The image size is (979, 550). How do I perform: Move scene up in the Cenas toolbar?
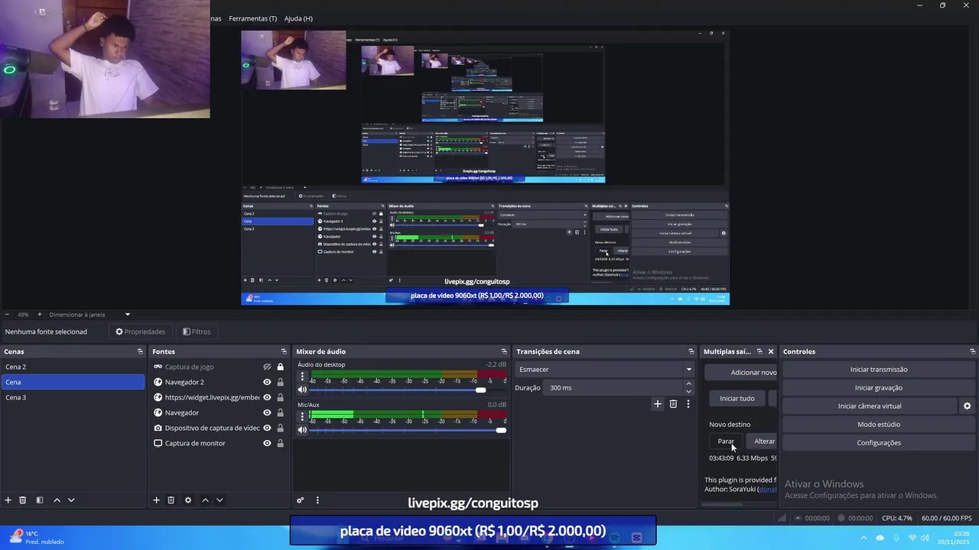[x=57, y=500]
